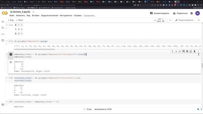Screen dimensions: 203x114
Task: Click the browser address bar URL
Action: (49, 5)
